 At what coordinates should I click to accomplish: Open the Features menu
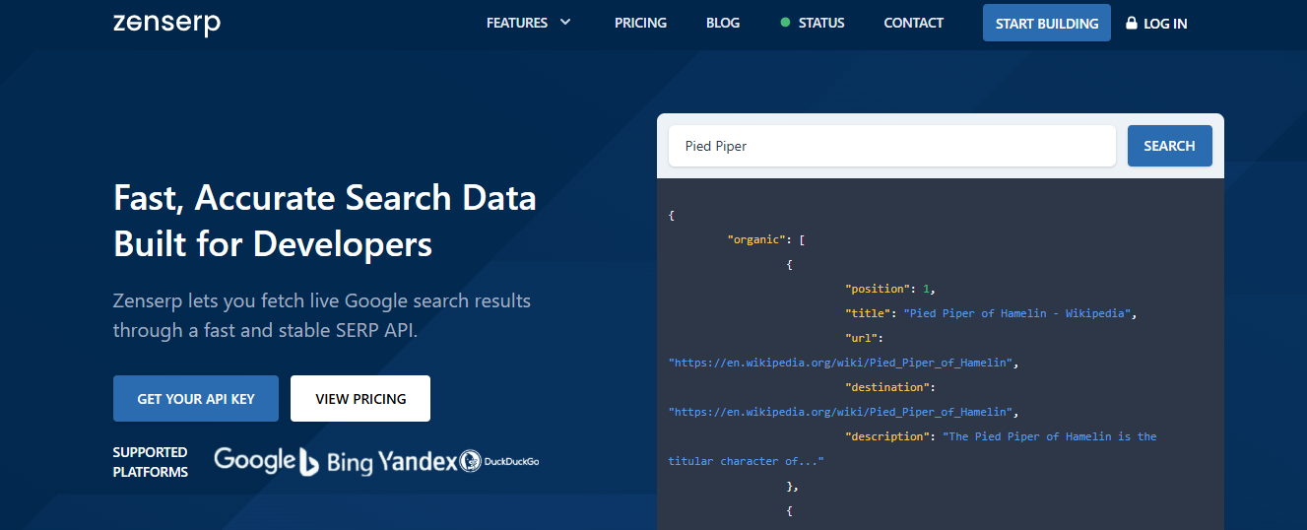point(528,23)
